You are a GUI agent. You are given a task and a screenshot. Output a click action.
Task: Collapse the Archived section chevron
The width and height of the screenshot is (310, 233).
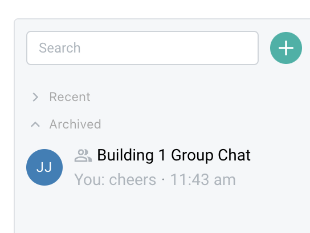point(35,124)
